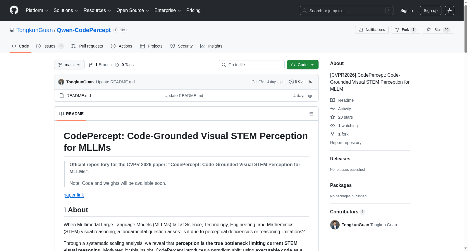Focus the Go to file input

click(x=252, y=65)
